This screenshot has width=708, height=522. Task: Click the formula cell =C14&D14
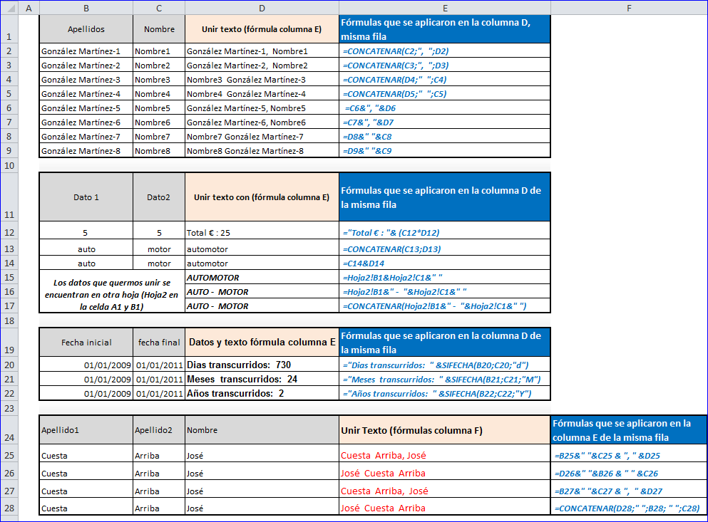445,263
